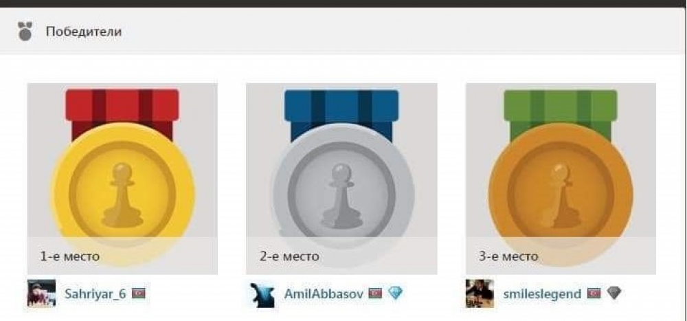Open the silver medal second place image
Screen dimensions: 687x321
(341, 179)
